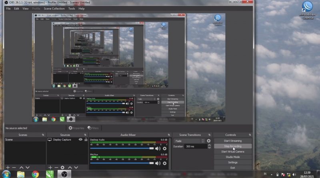Select Display Capture source
Viewport: 320px width, 178px height.
(62, 140)
